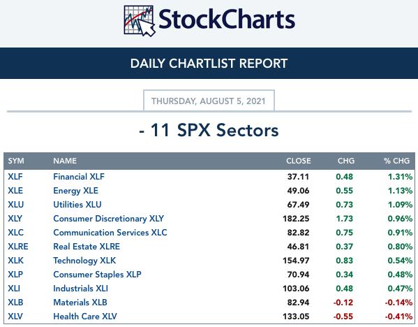Image resolution: width=418 pixels, height=327 pixels.
Task: Click the CLOSE column header
Action: pyautogui.click(x=298, y=161)
